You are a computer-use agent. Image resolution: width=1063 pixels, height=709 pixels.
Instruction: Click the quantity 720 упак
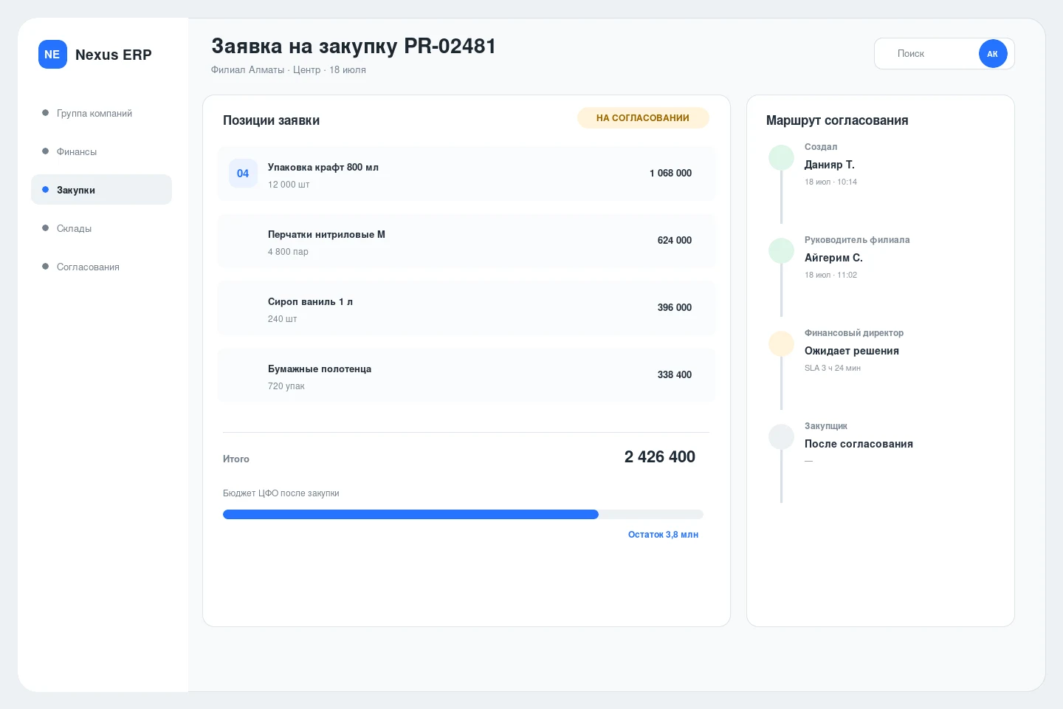pyautogui.click(x=286, y=386)
